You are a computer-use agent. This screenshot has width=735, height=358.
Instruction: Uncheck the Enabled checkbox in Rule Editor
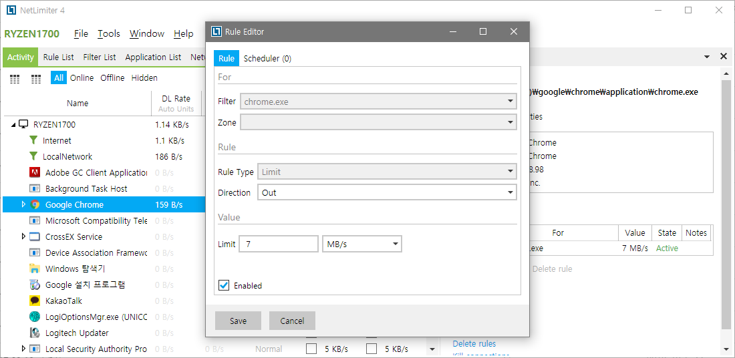tap(224, 285)
